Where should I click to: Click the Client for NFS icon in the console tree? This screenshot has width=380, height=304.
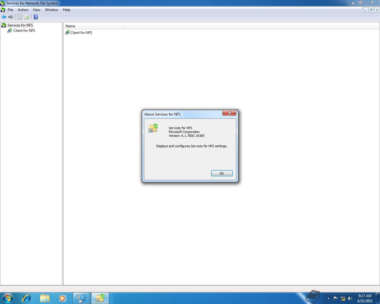tap(10, 31)
